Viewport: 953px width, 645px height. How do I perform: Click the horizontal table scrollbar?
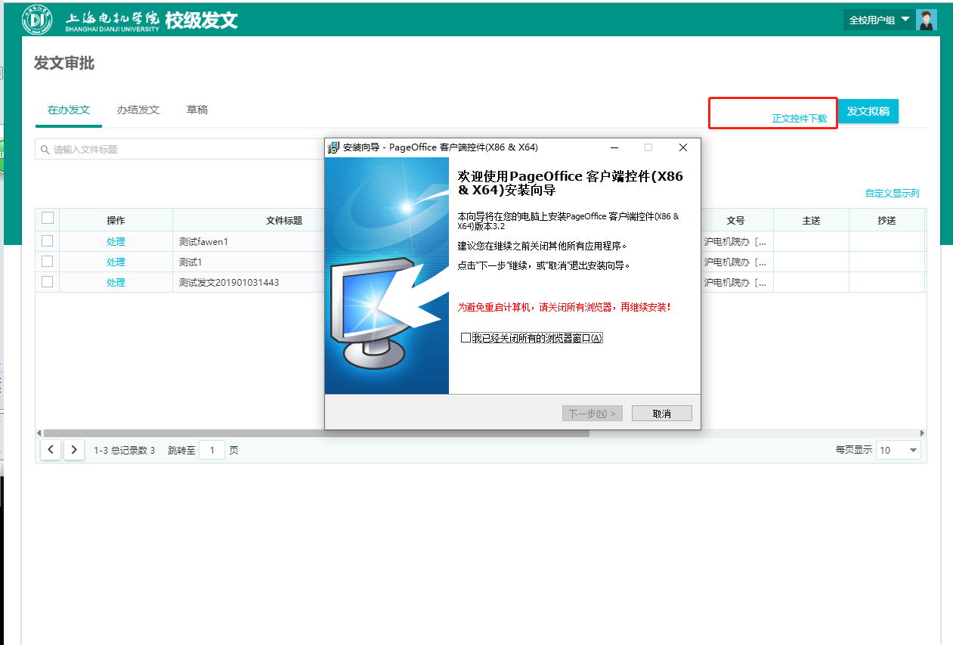point(316,433)
